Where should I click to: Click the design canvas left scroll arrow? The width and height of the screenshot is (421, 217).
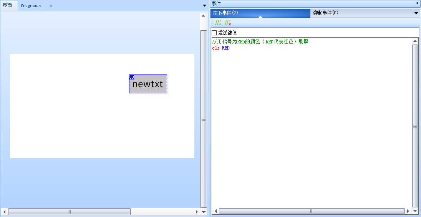[5, 212]
